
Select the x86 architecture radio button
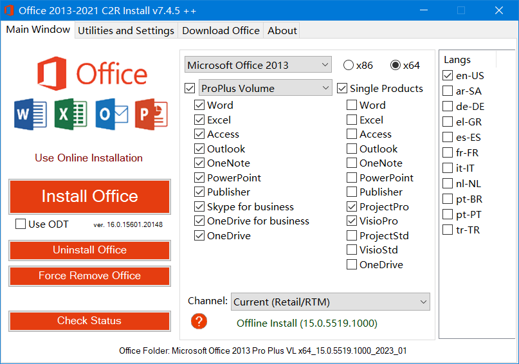349,65
